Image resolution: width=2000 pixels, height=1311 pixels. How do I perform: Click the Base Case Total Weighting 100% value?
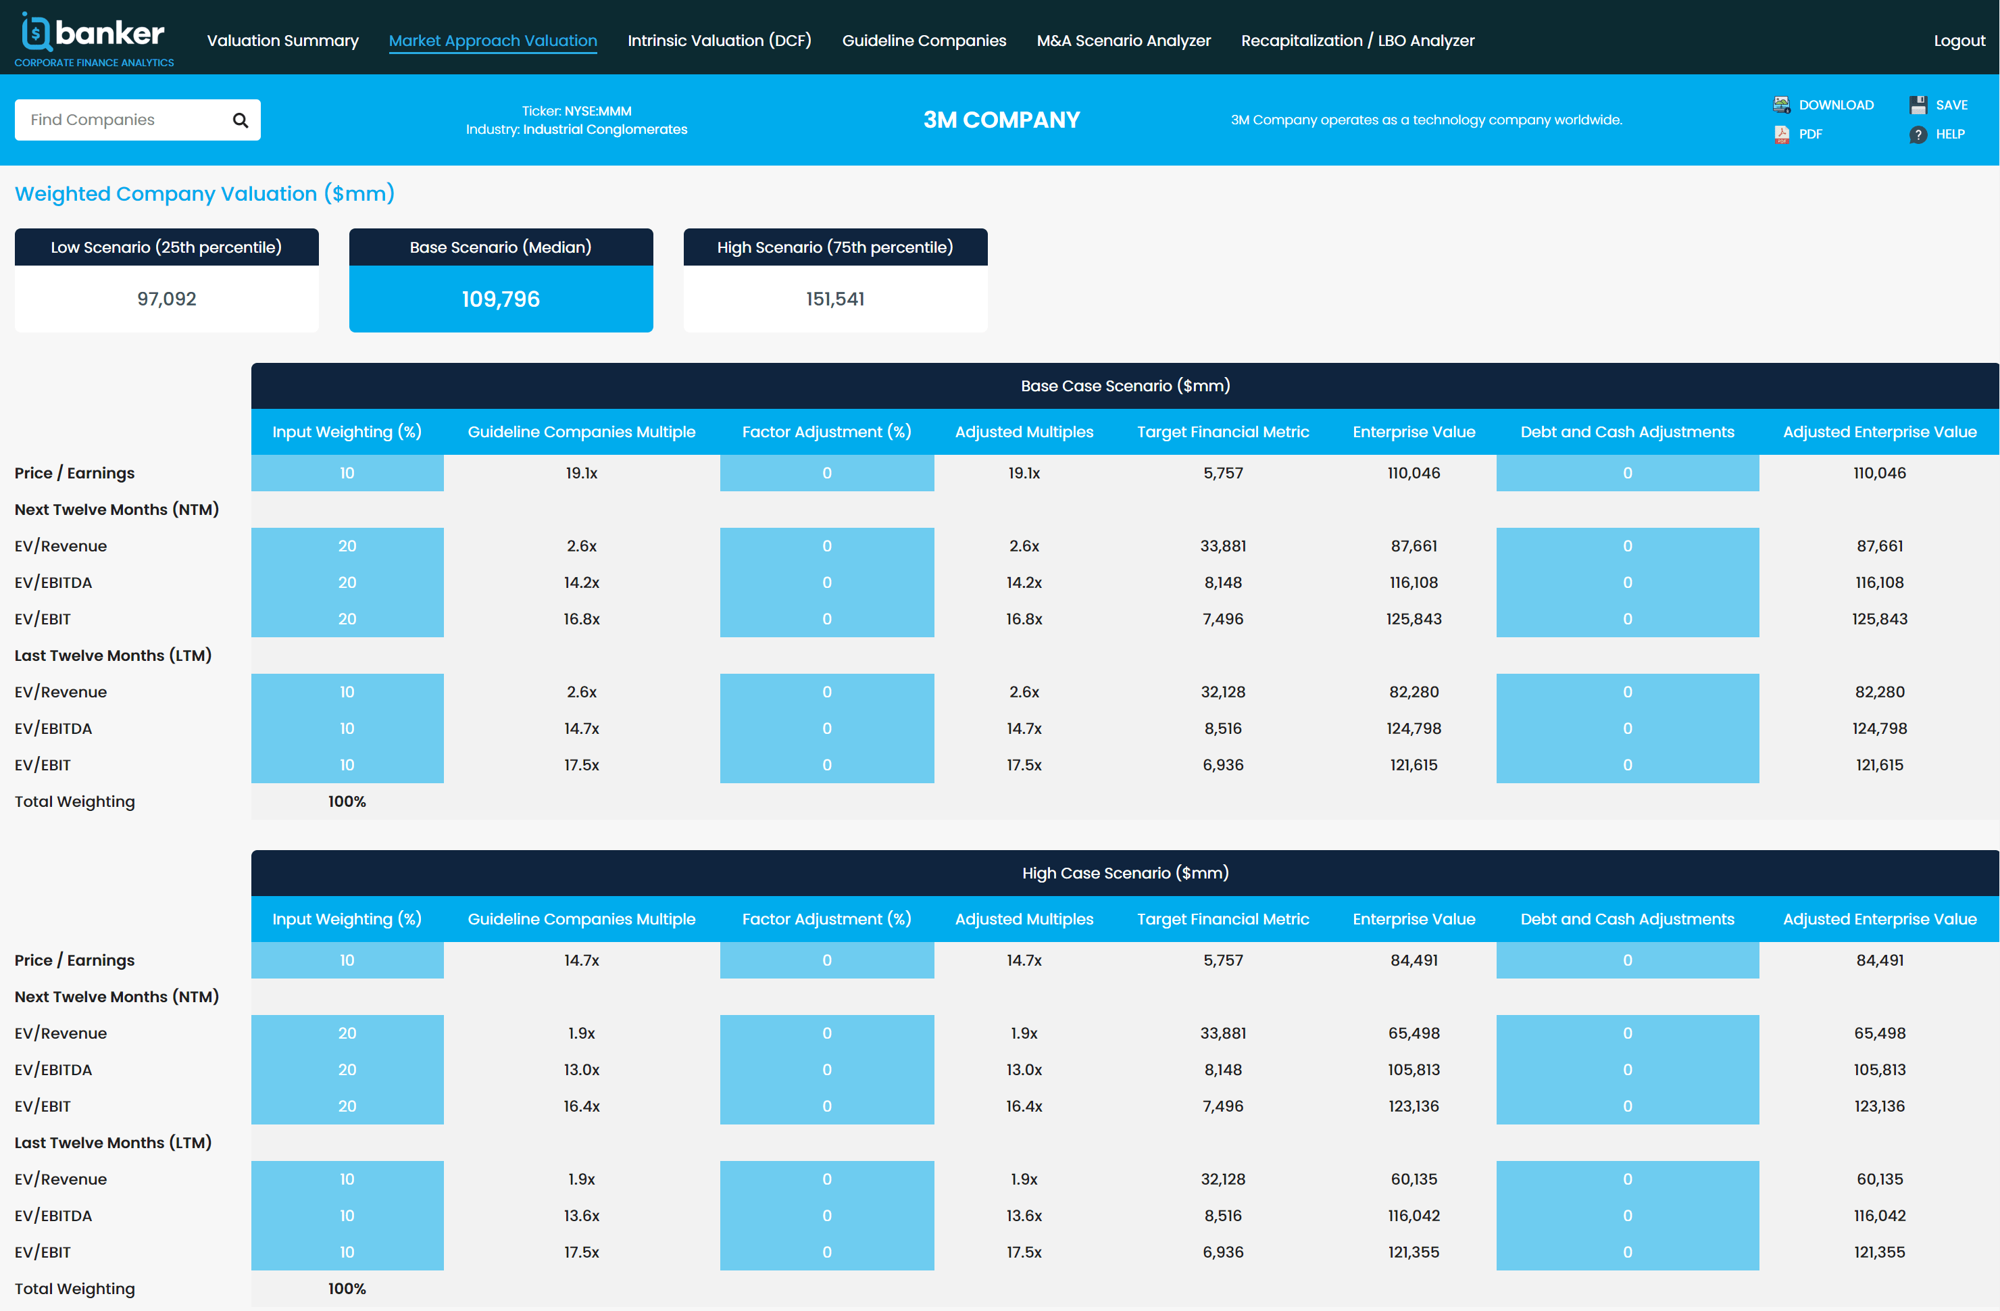[x=347, y=801]
